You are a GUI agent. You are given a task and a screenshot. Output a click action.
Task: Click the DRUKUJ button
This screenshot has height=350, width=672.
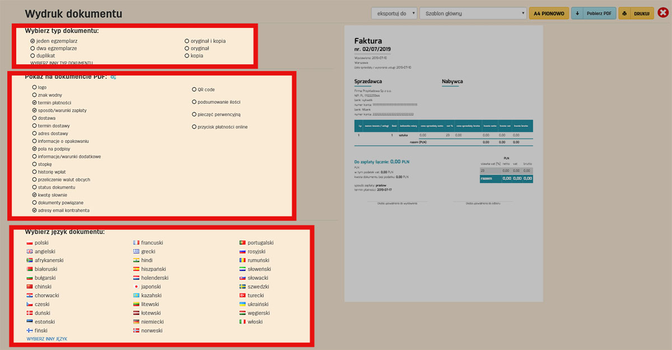tap(641, 13)
